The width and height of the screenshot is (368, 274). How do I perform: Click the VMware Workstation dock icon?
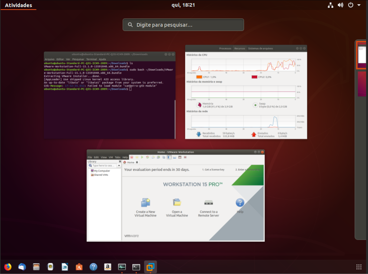click(150, 267)
